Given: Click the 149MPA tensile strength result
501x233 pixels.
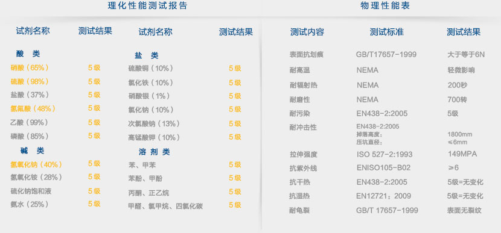Looking at the screenshot, I should click(462, 154).
